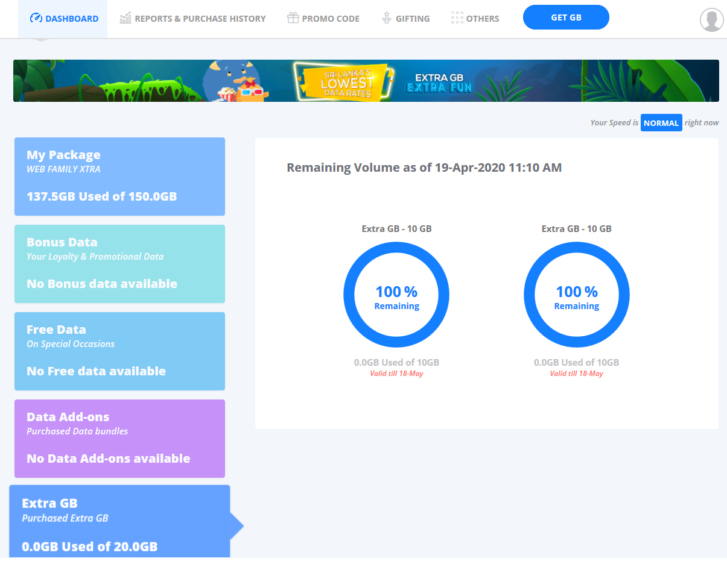Select the My Package card

[x=119, y=177]
